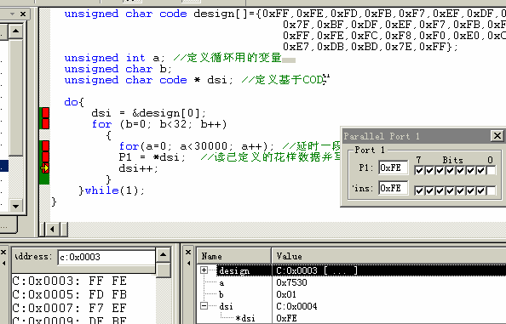Close the left project panel with X
This screenshot has height=324, width=506.
[x=23, y=14]
